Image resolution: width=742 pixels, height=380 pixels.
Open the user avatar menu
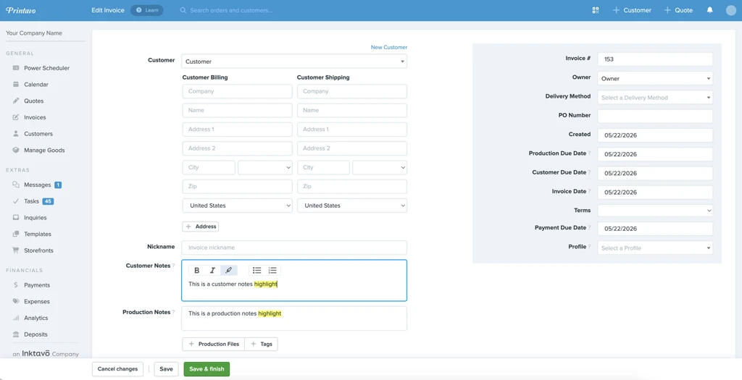click(x=731, y=10)
